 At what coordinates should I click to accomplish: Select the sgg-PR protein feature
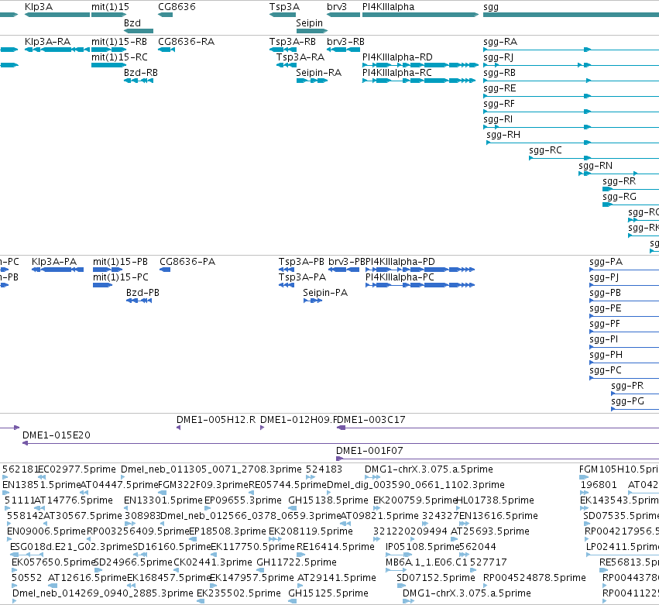635,394
